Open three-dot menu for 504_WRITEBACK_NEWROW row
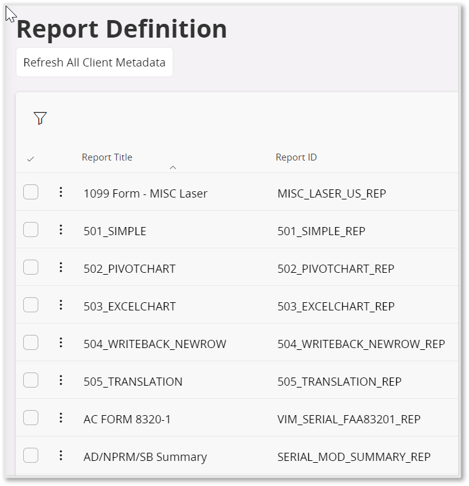469x486 pixels. pos(61,342)
